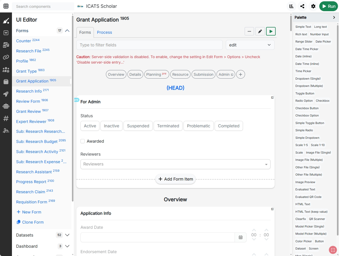Click the Type to filter fields box

[150, 45]
